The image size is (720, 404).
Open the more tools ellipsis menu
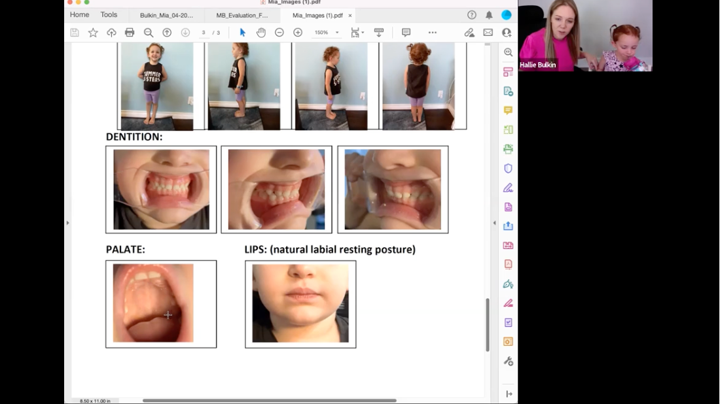click(433, 33)
